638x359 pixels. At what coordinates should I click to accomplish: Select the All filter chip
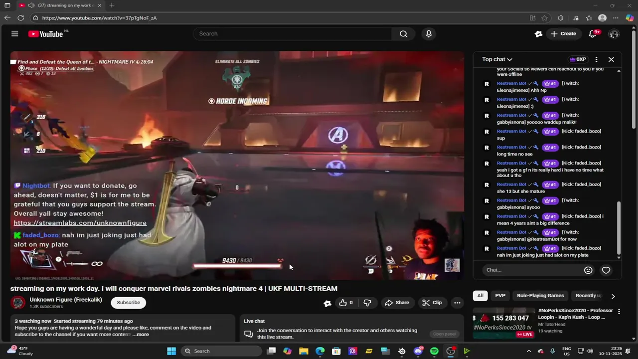tap(480, 296)
